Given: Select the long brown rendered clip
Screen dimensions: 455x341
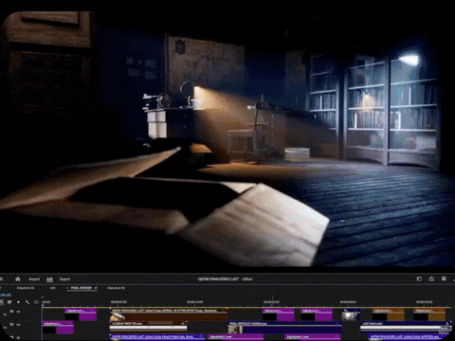Looking at the screenshot, I should point(169,314).
